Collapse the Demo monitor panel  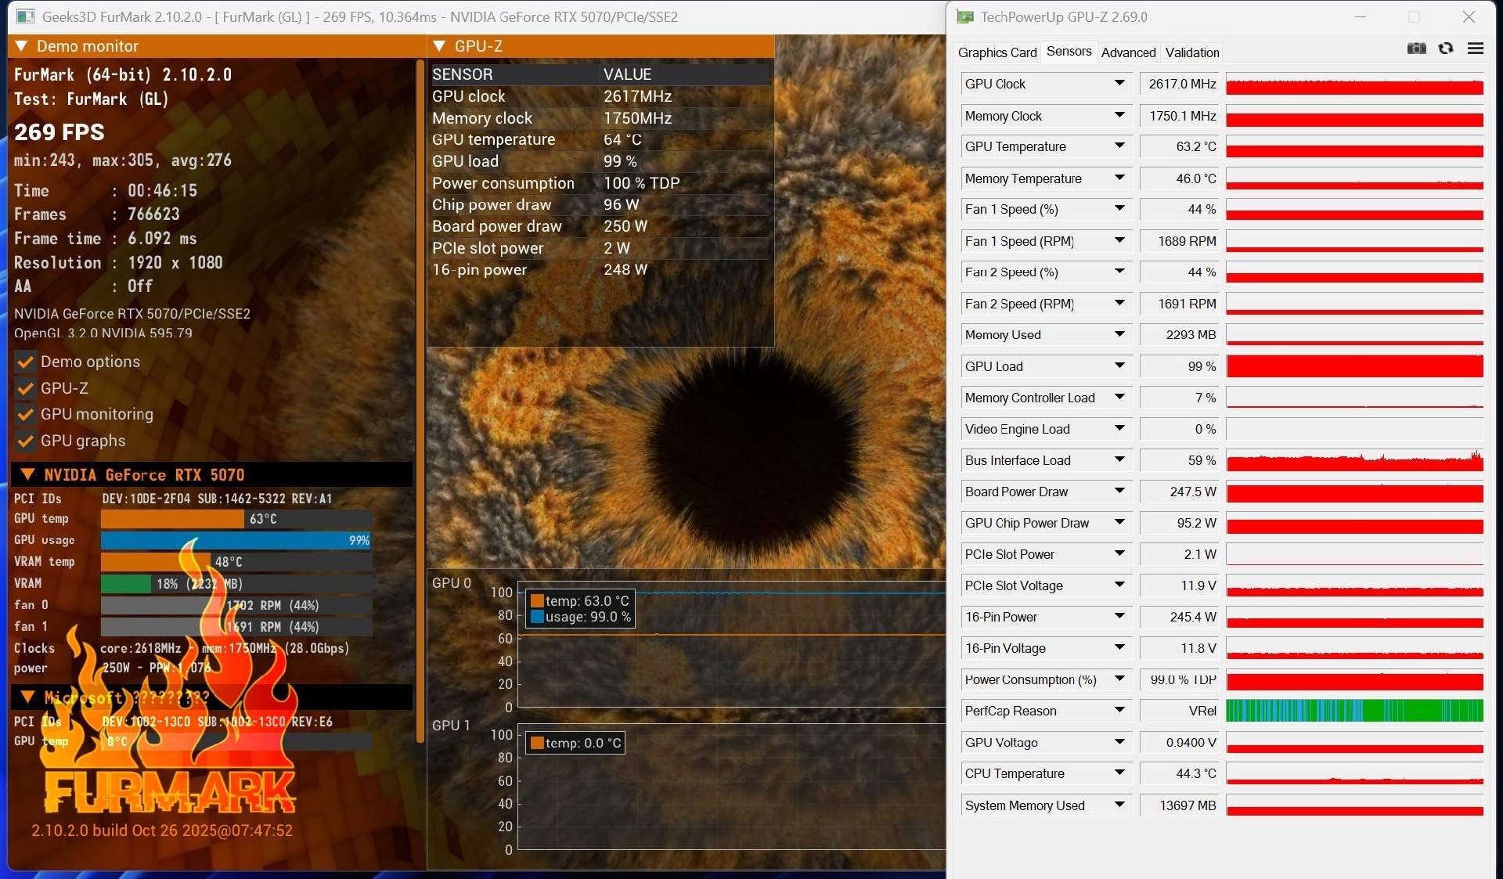coord(21,46)
